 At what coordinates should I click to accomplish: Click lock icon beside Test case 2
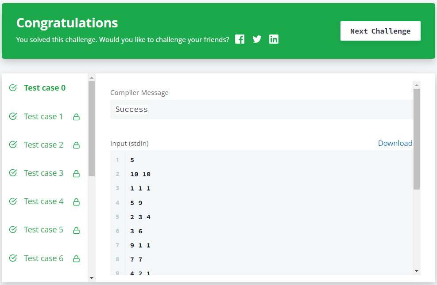[76, 145]
